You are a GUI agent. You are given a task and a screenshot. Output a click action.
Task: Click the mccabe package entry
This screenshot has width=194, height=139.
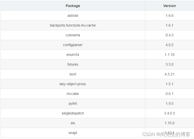pyautogui.click(x=73, y=94)
